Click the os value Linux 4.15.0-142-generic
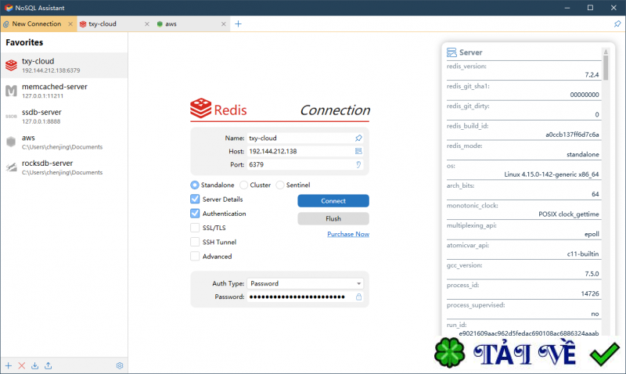Screen dimensions: 626x374 (x=552, y=174)
